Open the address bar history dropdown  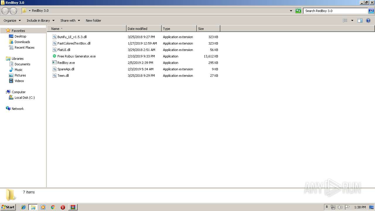click(x=291, y=11)
